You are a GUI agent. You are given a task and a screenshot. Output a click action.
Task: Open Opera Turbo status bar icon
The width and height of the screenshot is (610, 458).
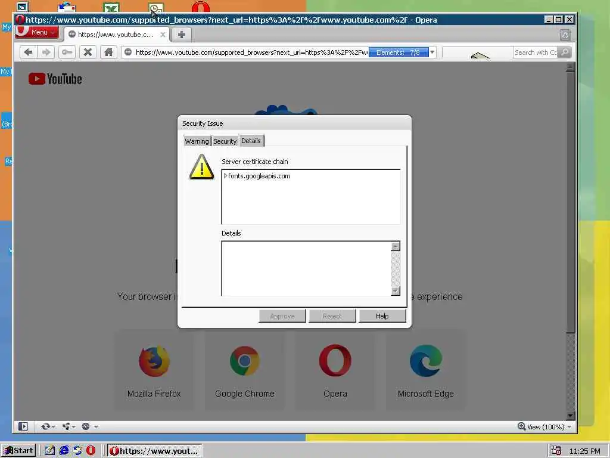tap(86, 426)
